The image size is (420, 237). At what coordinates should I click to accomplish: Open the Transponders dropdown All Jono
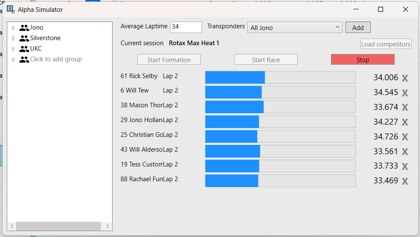coord(295,27)
